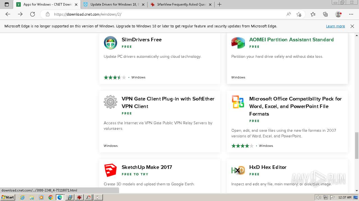The image size is (359, 201).
Task: Open File Explorer folder in taskbar
Action: [x=32, y=197]
